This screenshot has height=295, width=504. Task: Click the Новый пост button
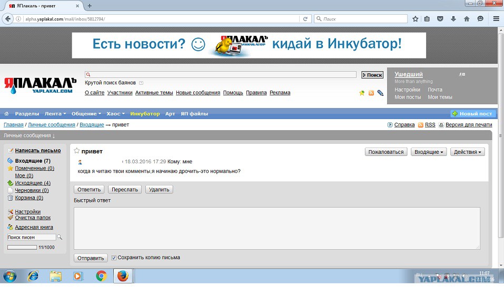pos(473,114)
